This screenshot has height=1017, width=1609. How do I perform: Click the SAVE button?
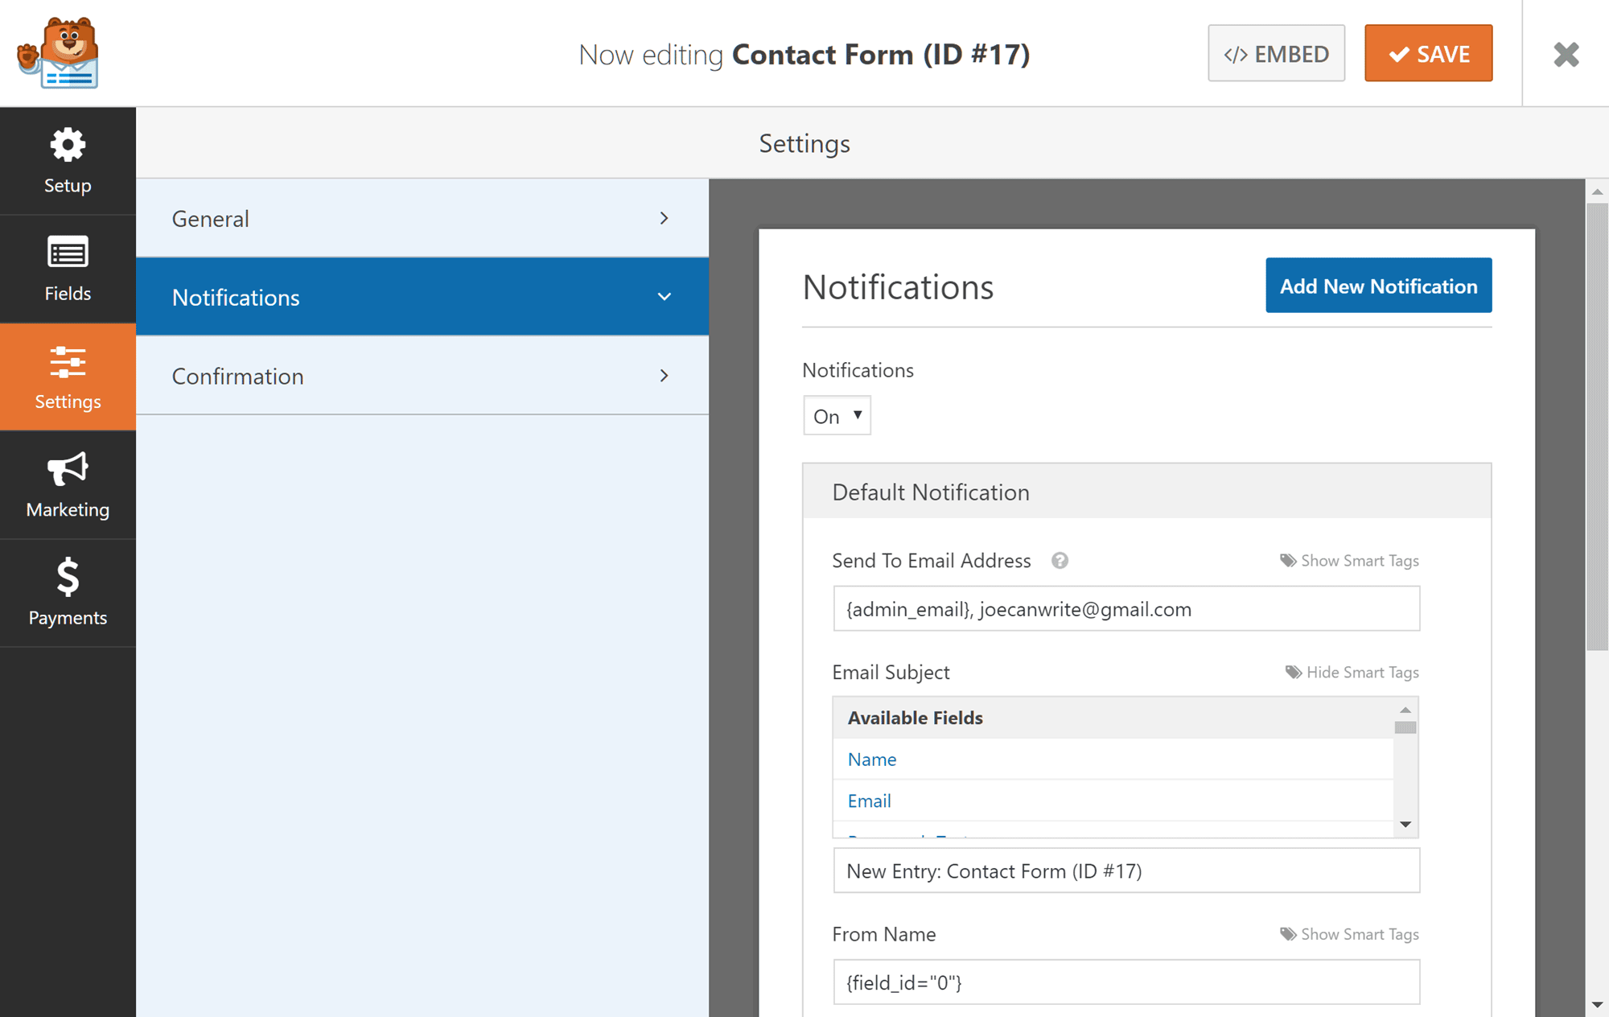1427,53
